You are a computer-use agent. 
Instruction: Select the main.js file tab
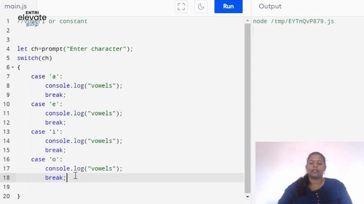(15, 6)
